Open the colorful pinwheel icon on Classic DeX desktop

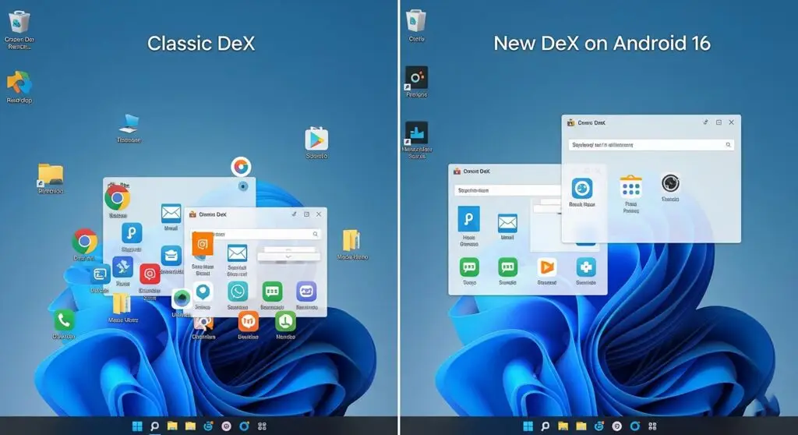coord(19,83)
